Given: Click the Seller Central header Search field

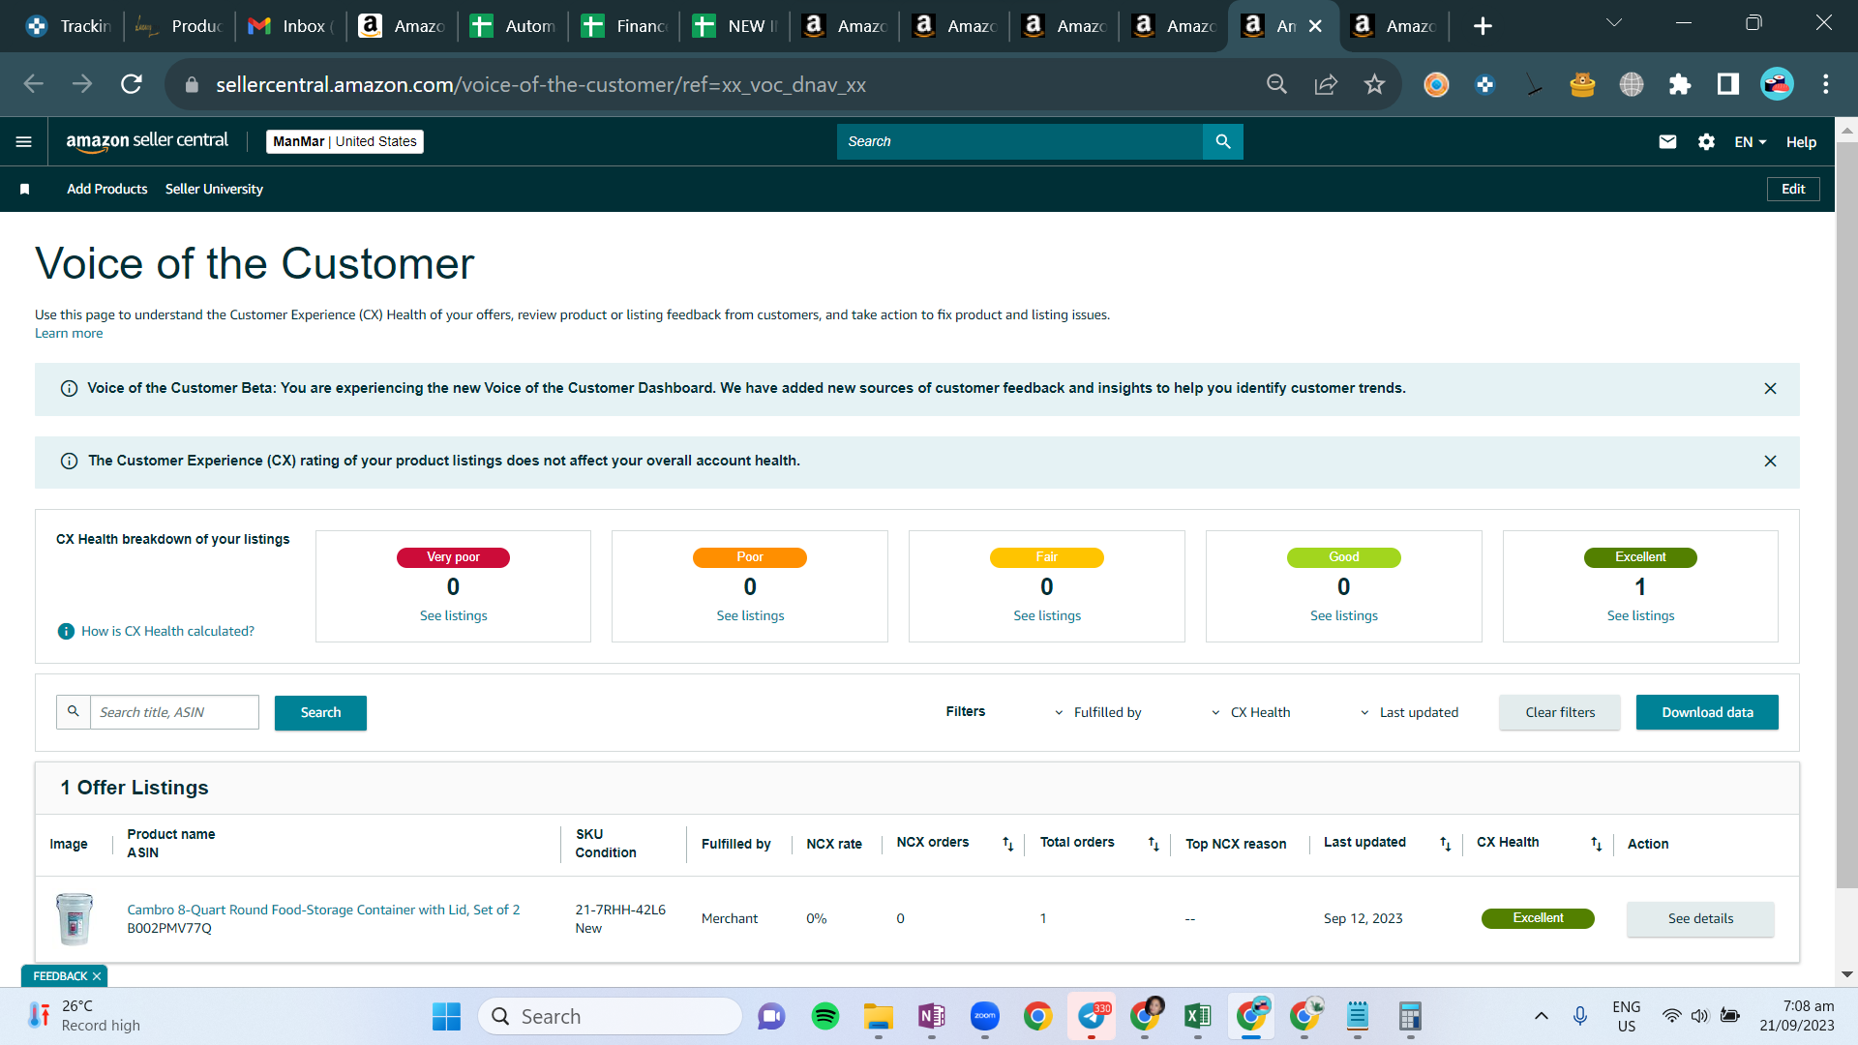Looking at the screenshot, I should click(1020, 141).
